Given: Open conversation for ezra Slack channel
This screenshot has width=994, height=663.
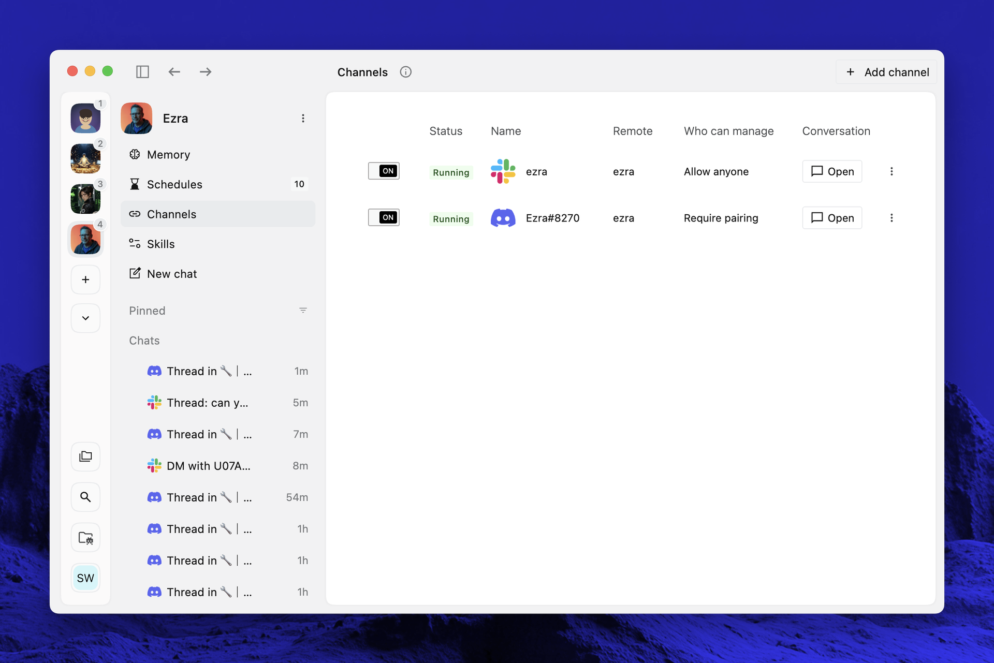Looking at the screenshot, I should point(832,171).
